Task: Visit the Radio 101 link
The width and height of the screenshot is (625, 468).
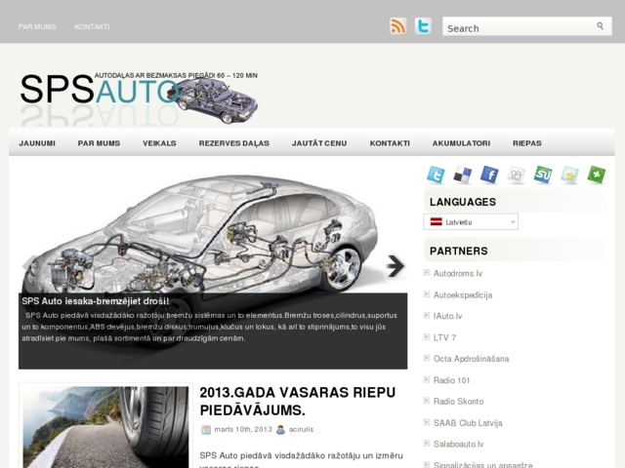Action: point(451,380)
